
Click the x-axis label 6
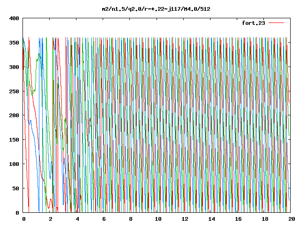(x=104, y=219)
